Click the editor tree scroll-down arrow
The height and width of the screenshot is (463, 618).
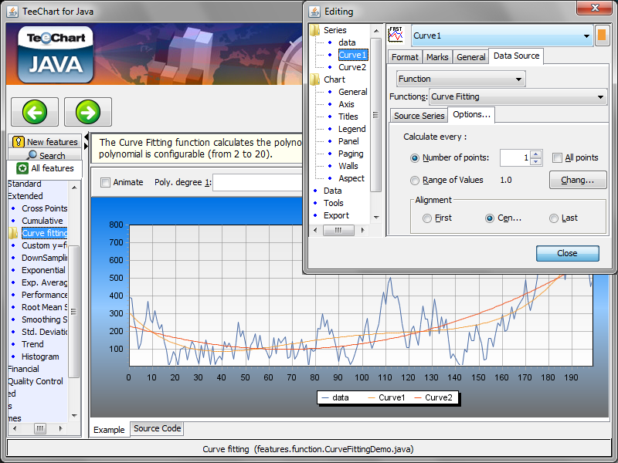click(376, 217)
